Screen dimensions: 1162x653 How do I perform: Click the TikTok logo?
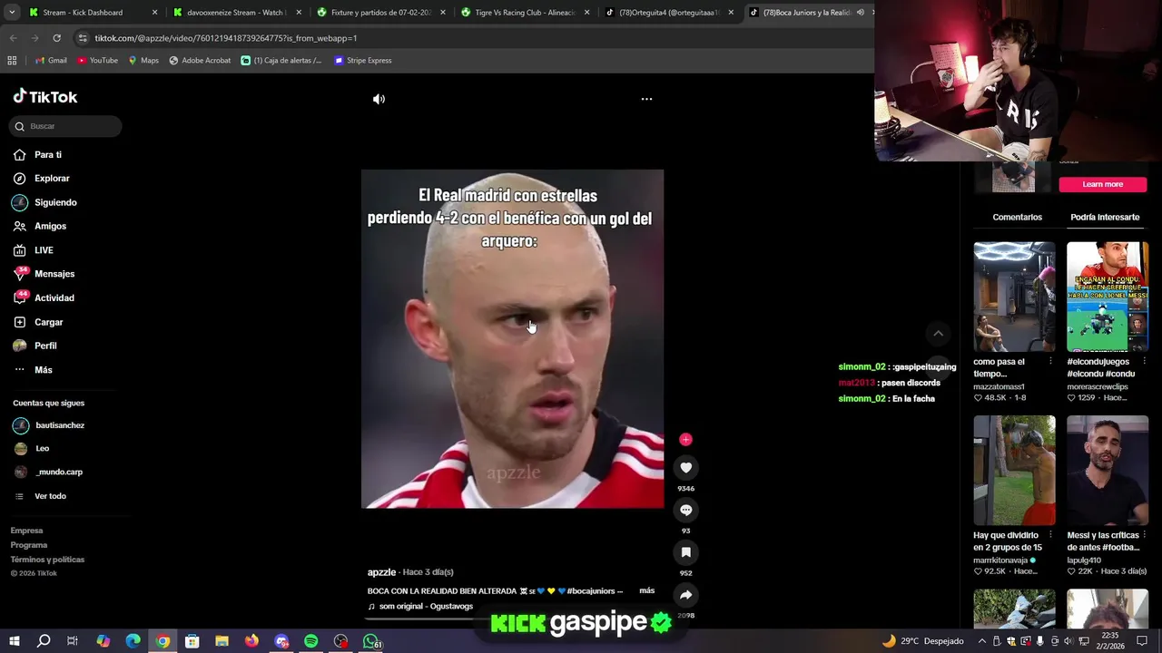[45, 97]
